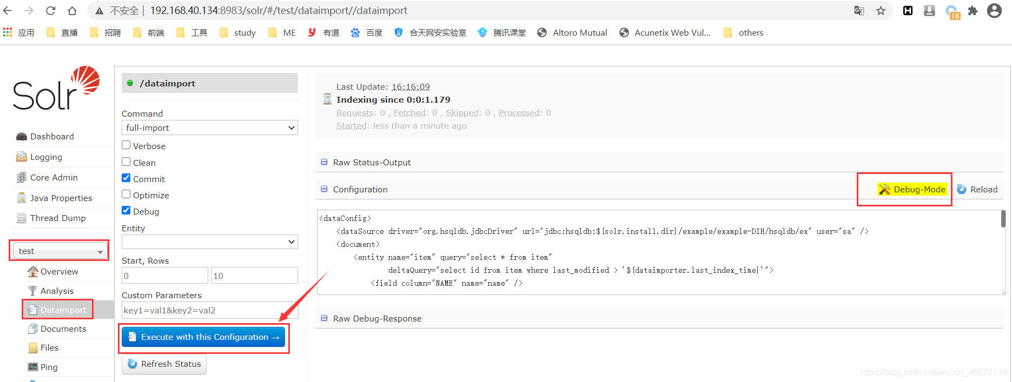The image size is (1012, 382).
Task: Open the Overview core menu item
Action: [59, 271]
